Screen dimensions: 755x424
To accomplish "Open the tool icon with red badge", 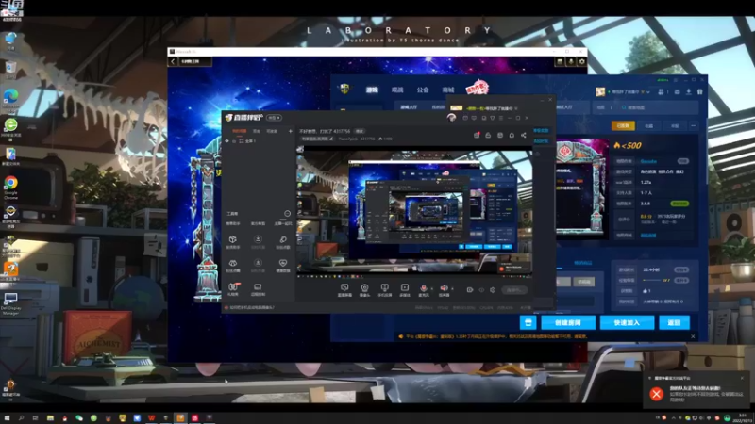I will click(233, 287).
